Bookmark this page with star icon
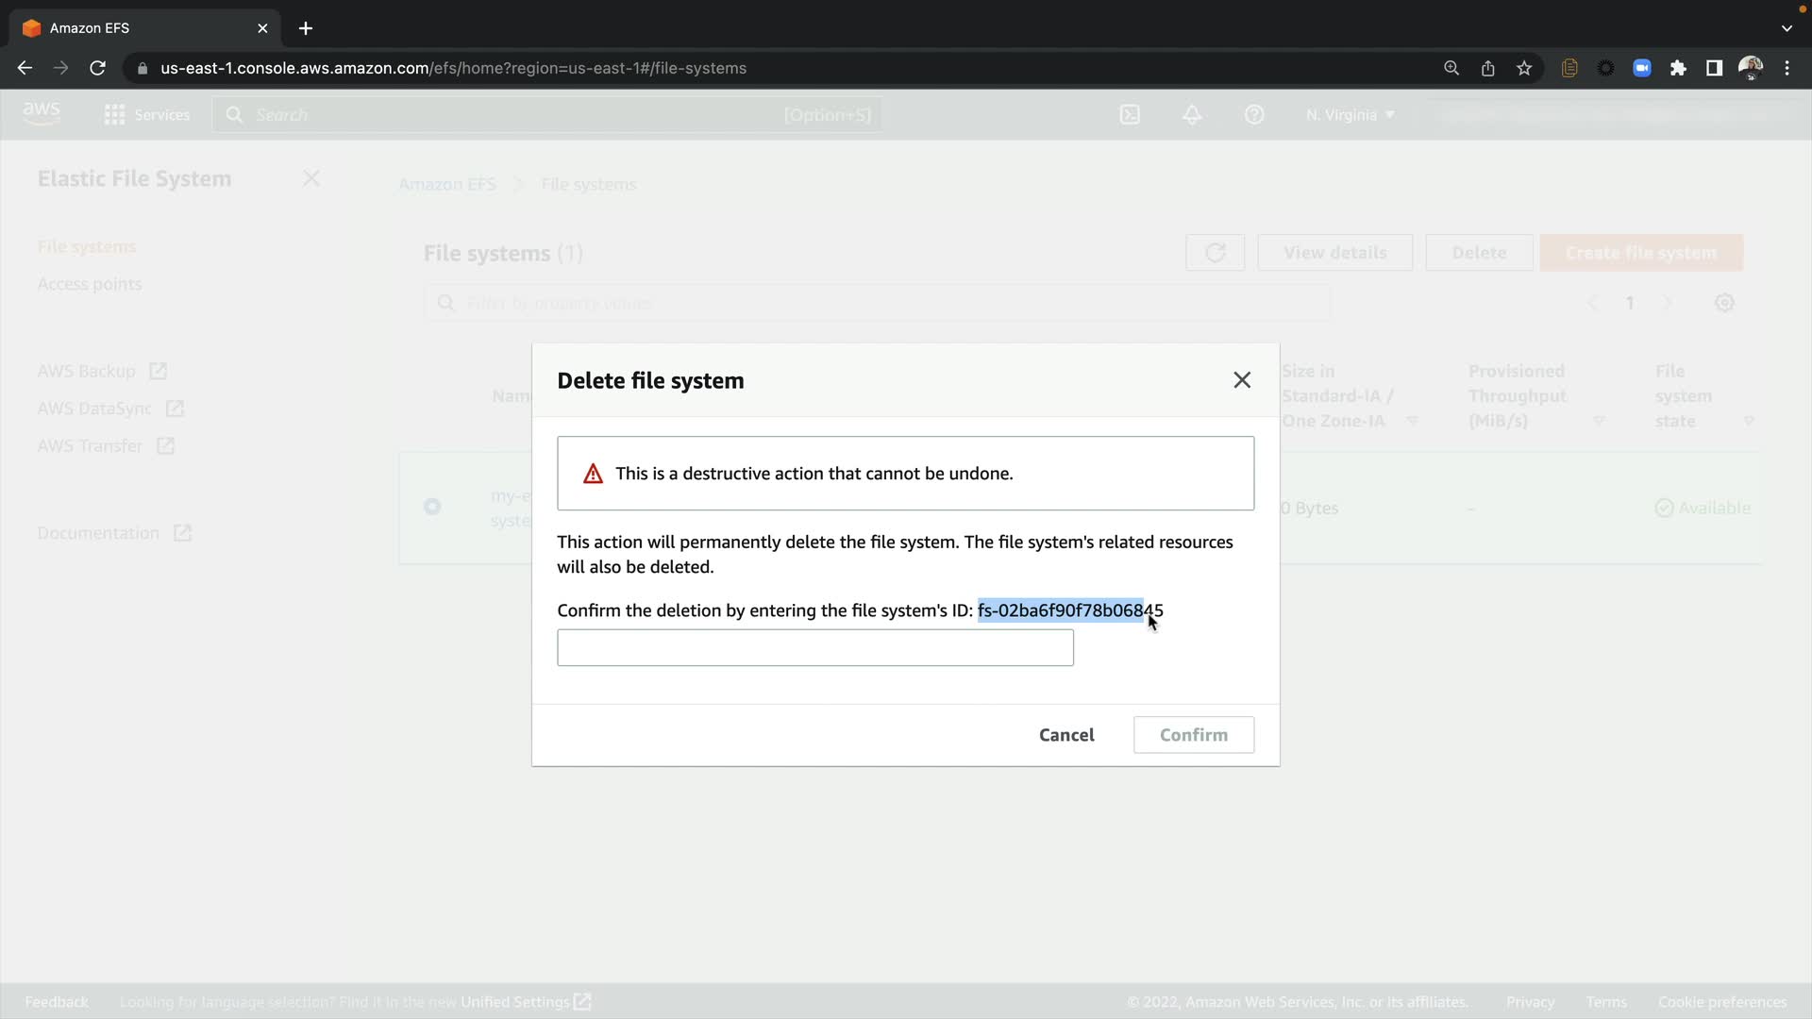Screen dimensions: 1812x1019 [1523, 68]
